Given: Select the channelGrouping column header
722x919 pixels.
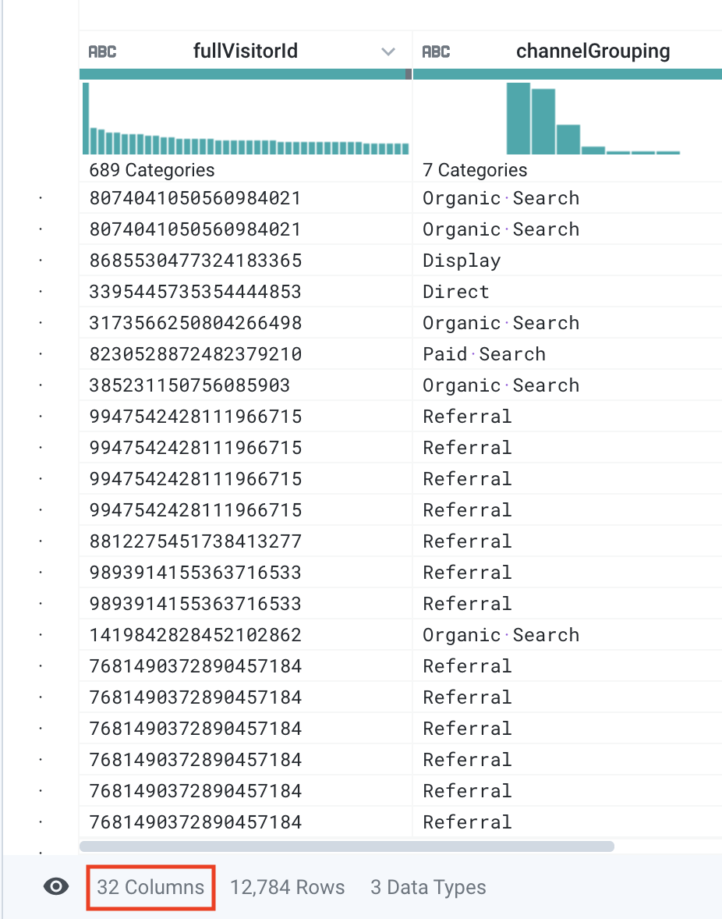Looking at the screenshot, I should point(593,52).
